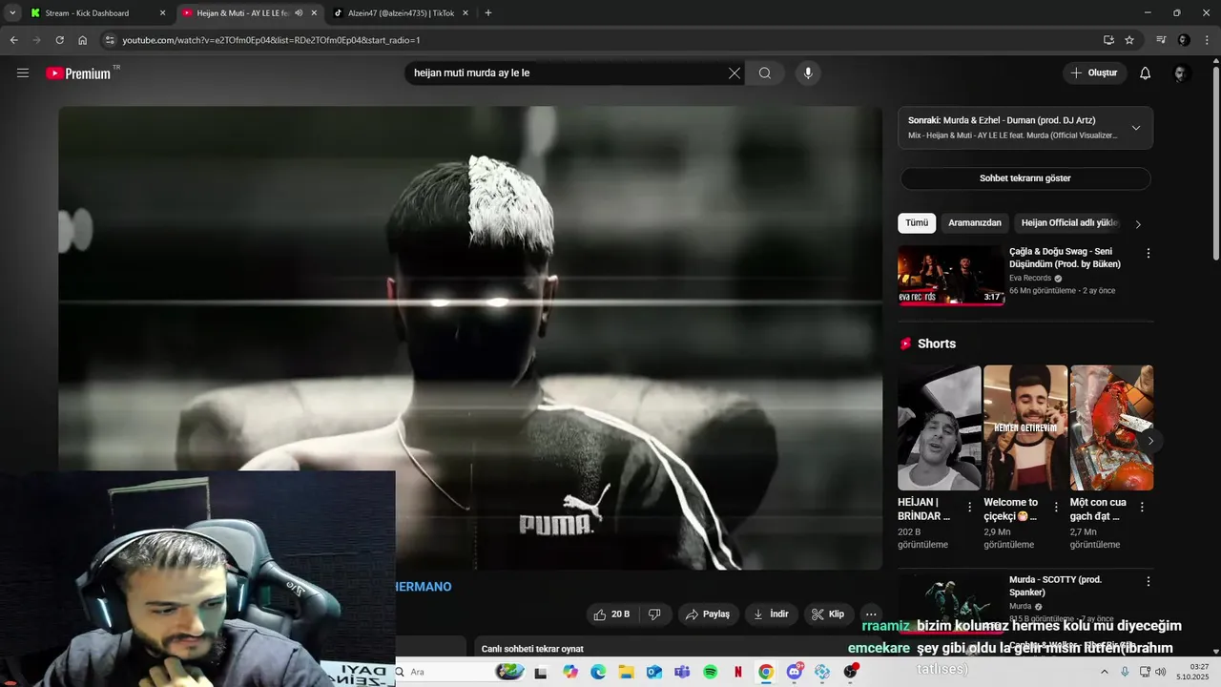Viewport: 1221px width, 687px height.
Task: Open File Explorer from the taskbar
Action: point(626,672)
